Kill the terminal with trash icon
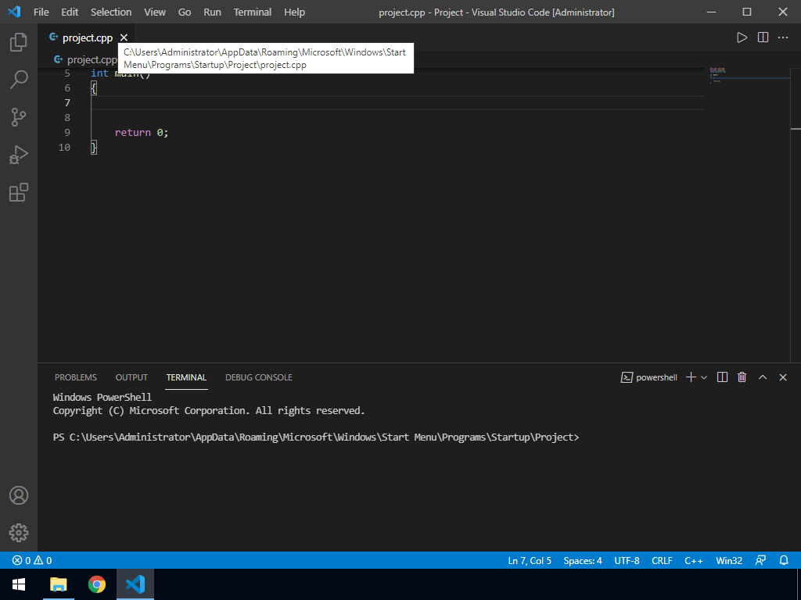This screenshot has width=801, height=600. point(742,377)
